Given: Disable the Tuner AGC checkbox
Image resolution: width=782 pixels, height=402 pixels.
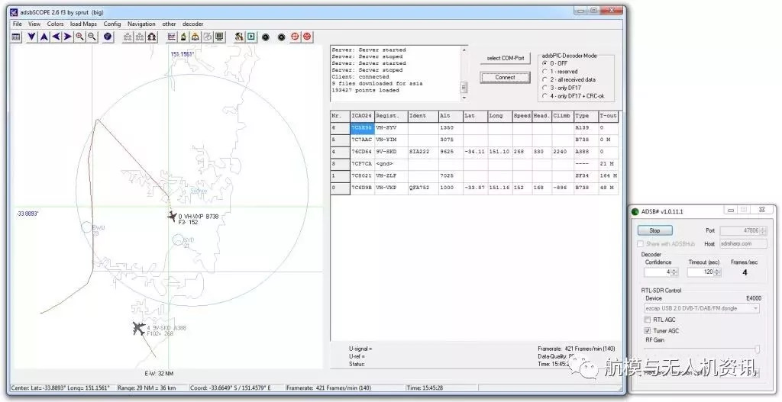Looking at the screenshot, I should (648, 330).
